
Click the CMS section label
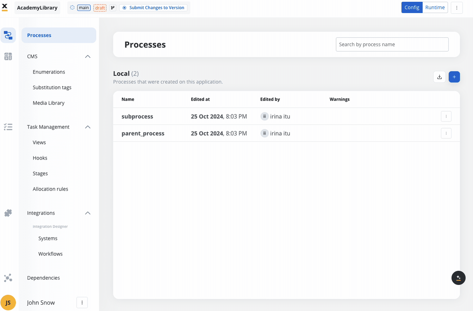coord(32,56)
